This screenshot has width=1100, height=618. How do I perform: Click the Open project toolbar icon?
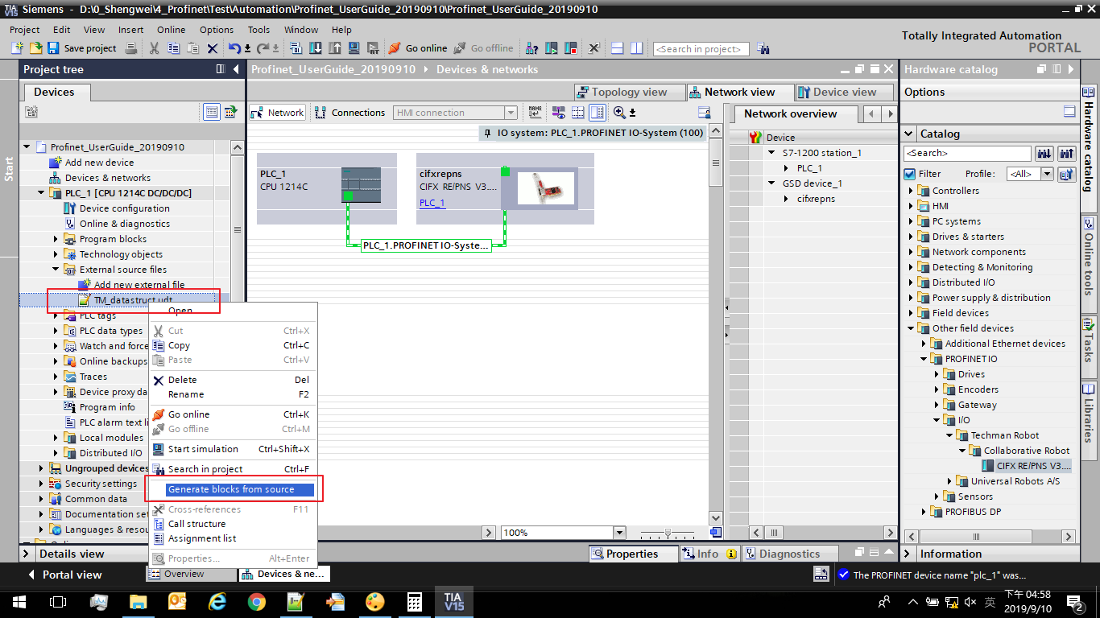coord(35,48)
